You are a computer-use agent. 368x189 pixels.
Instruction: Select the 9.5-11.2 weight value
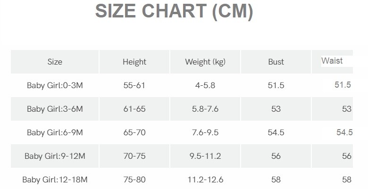point(205,156)
